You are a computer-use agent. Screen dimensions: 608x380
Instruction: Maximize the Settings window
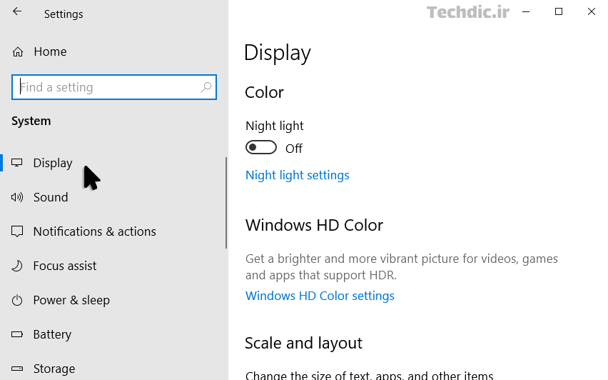point(559,11)
